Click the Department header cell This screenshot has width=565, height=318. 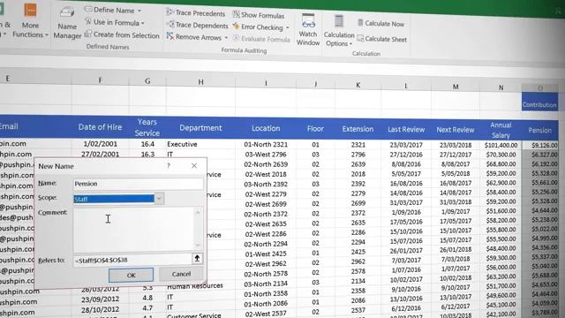pyautogui.click(x=200, y=128)
